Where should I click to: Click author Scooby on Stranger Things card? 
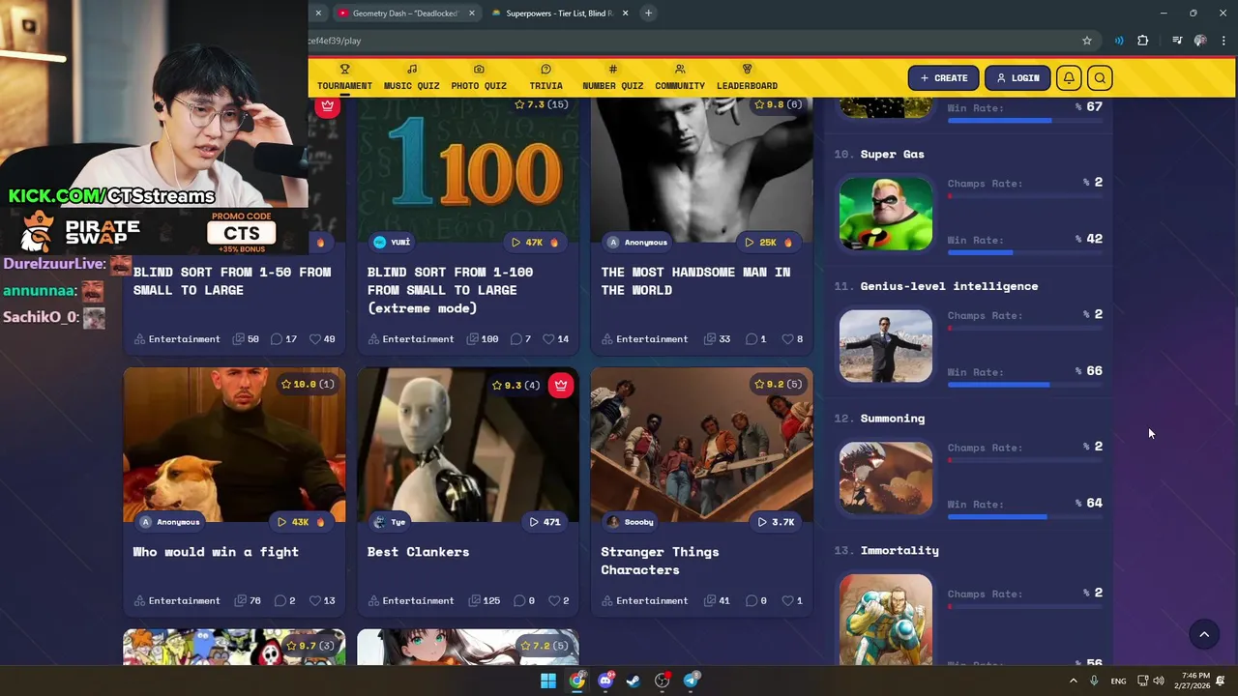tap(631, 522)
